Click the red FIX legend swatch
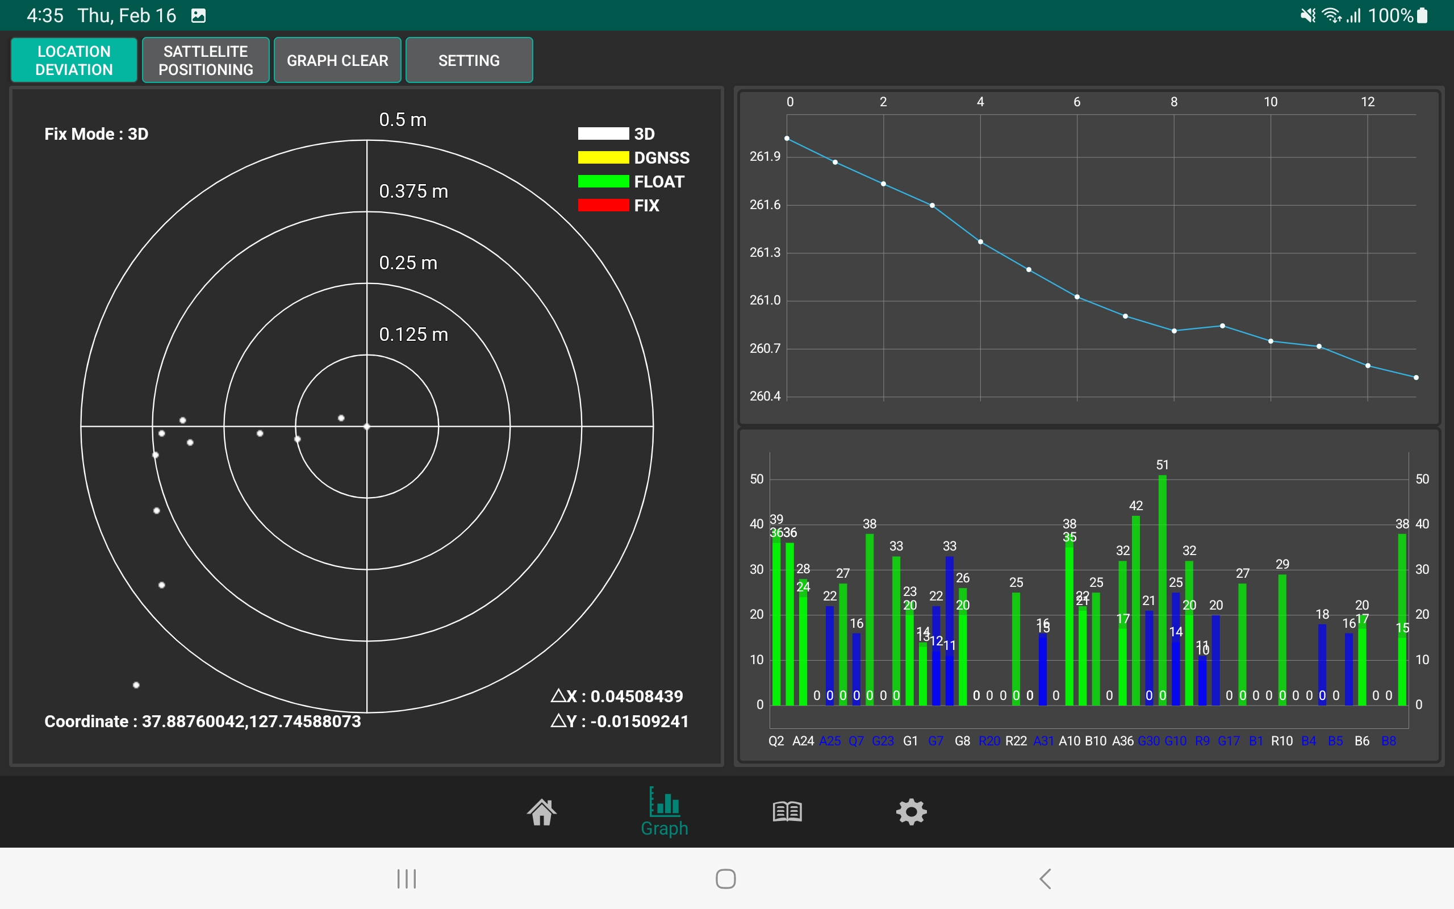Image resolution: width=1454 pixels, height=909 pixels. 603,206
